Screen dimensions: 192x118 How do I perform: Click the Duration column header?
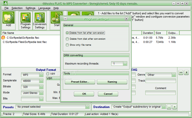point(148,33)
